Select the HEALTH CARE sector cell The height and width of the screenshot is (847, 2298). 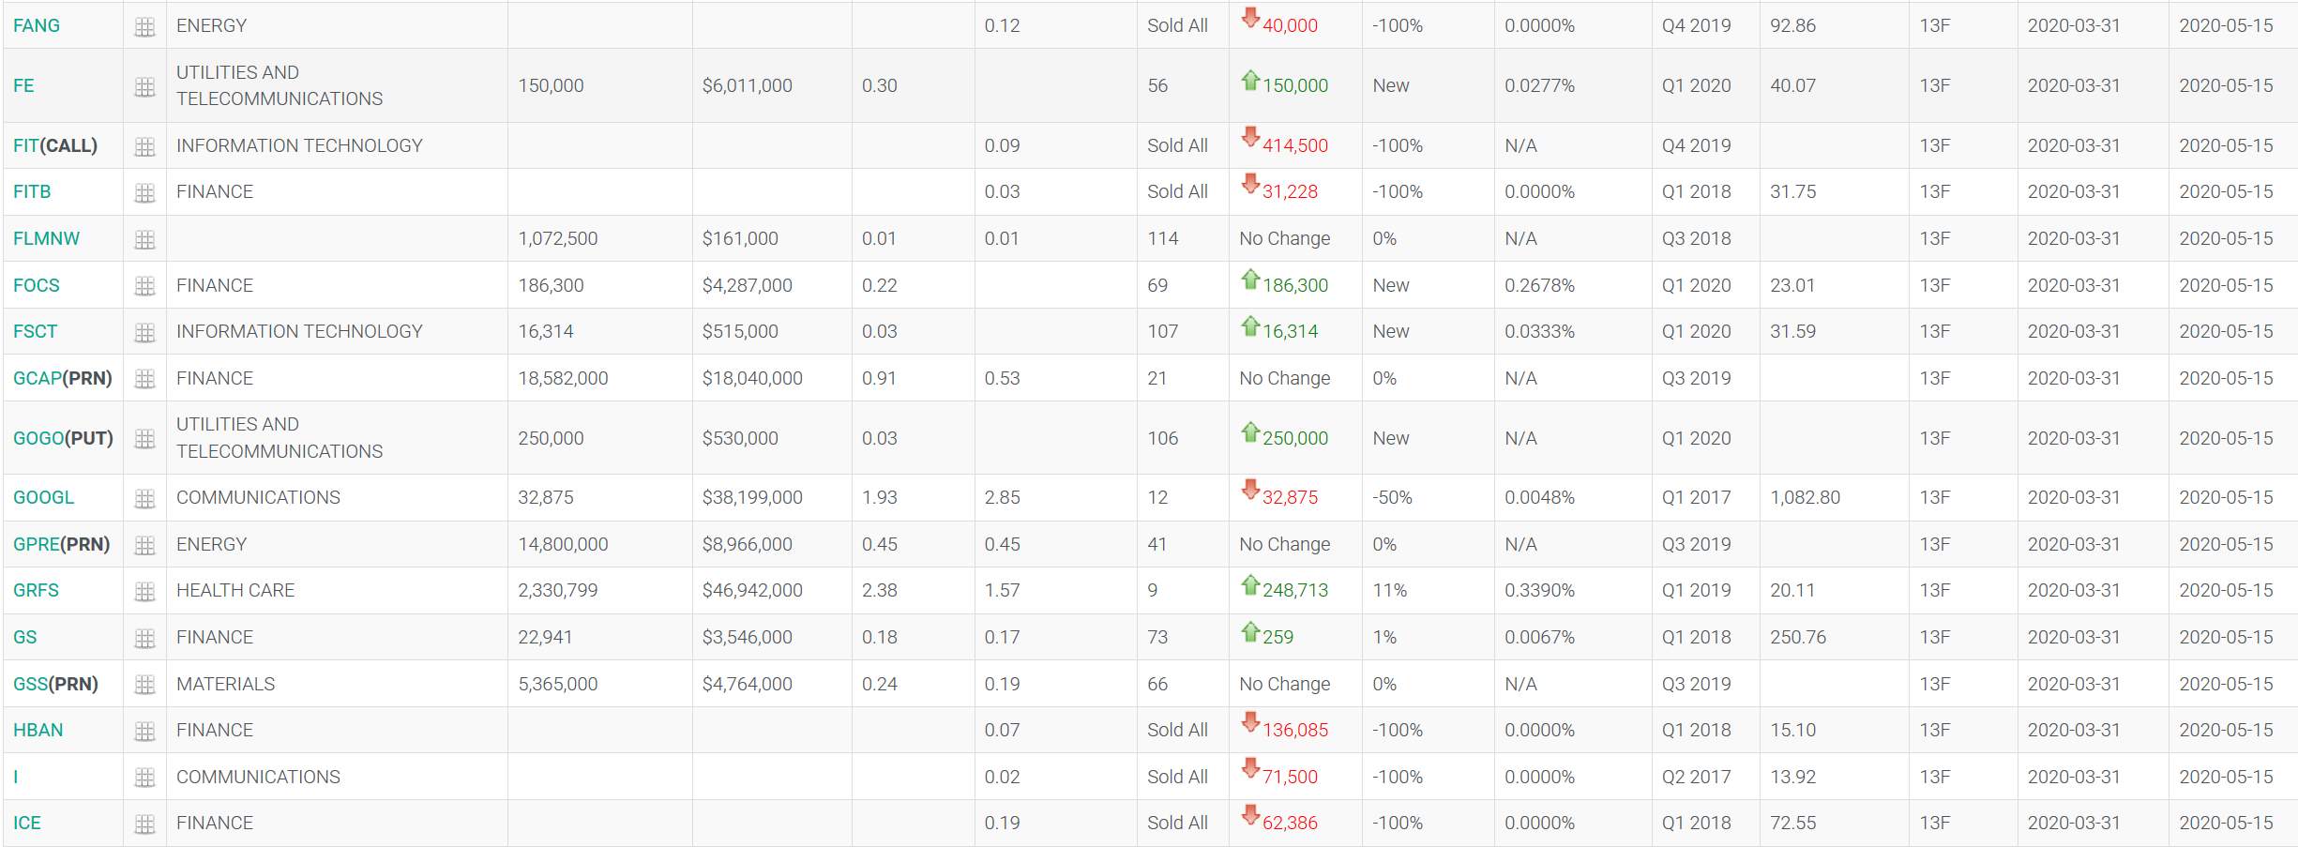pyautogui.click(x=337, y=591)
